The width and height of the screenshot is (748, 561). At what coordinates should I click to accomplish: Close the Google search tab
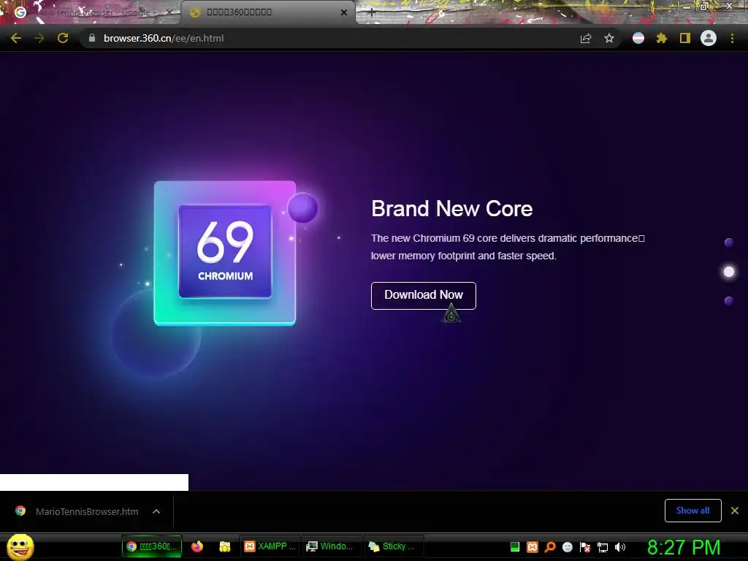point(169,12)
